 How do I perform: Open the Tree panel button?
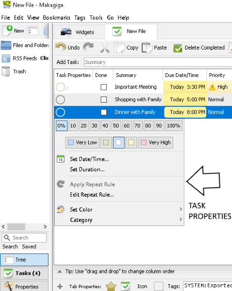coord(24,260)
